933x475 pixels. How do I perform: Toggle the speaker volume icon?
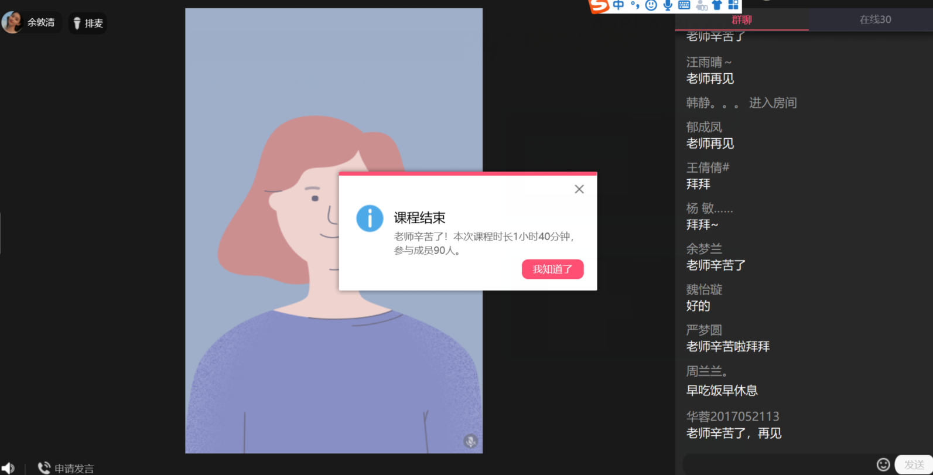pos(8,468)
